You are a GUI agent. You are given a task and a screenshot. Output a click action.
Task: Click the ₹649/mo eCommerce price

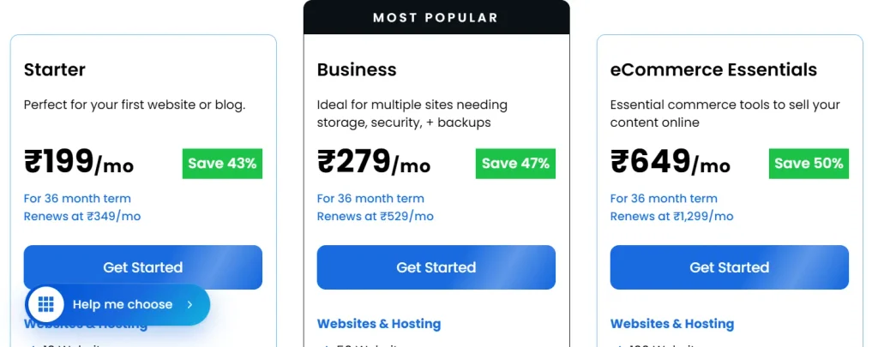[670, 162]
